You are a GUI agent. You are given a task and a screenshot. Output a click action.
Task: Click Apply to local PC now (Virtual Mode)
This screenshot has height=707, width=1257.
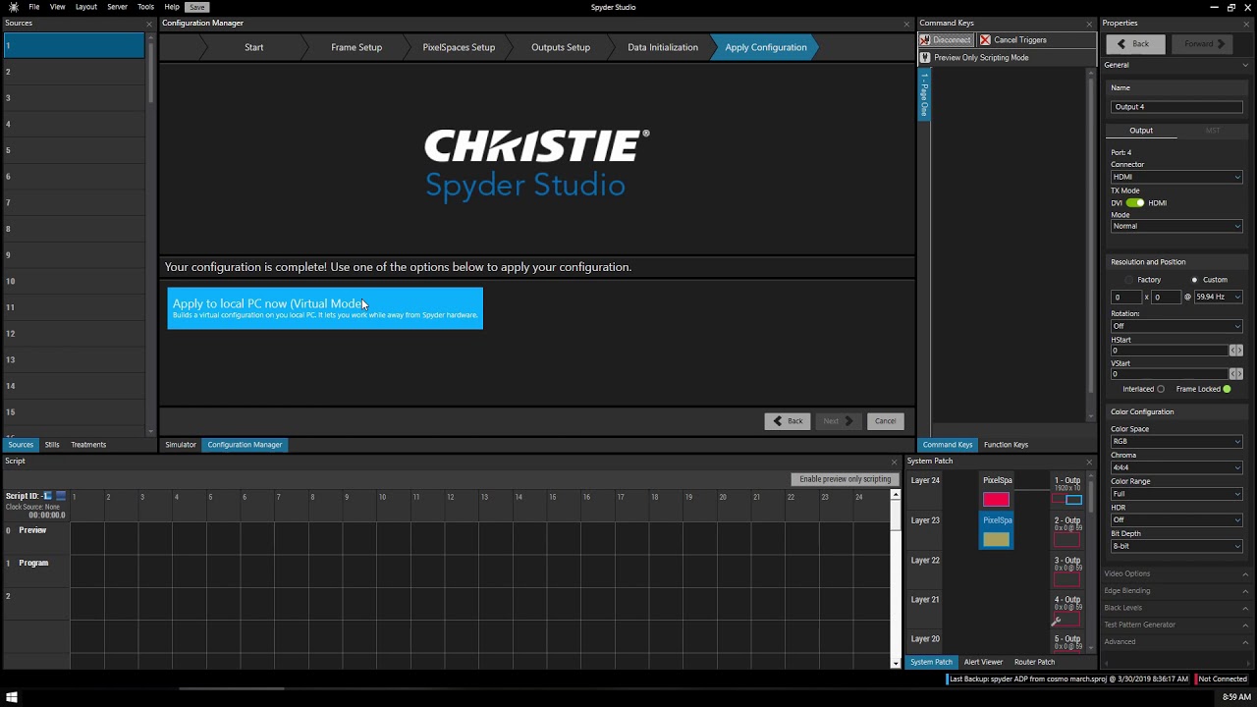325,308
